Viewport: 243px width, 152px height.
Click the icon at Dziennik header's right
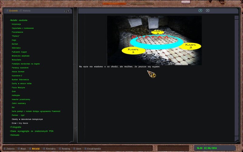67,11
